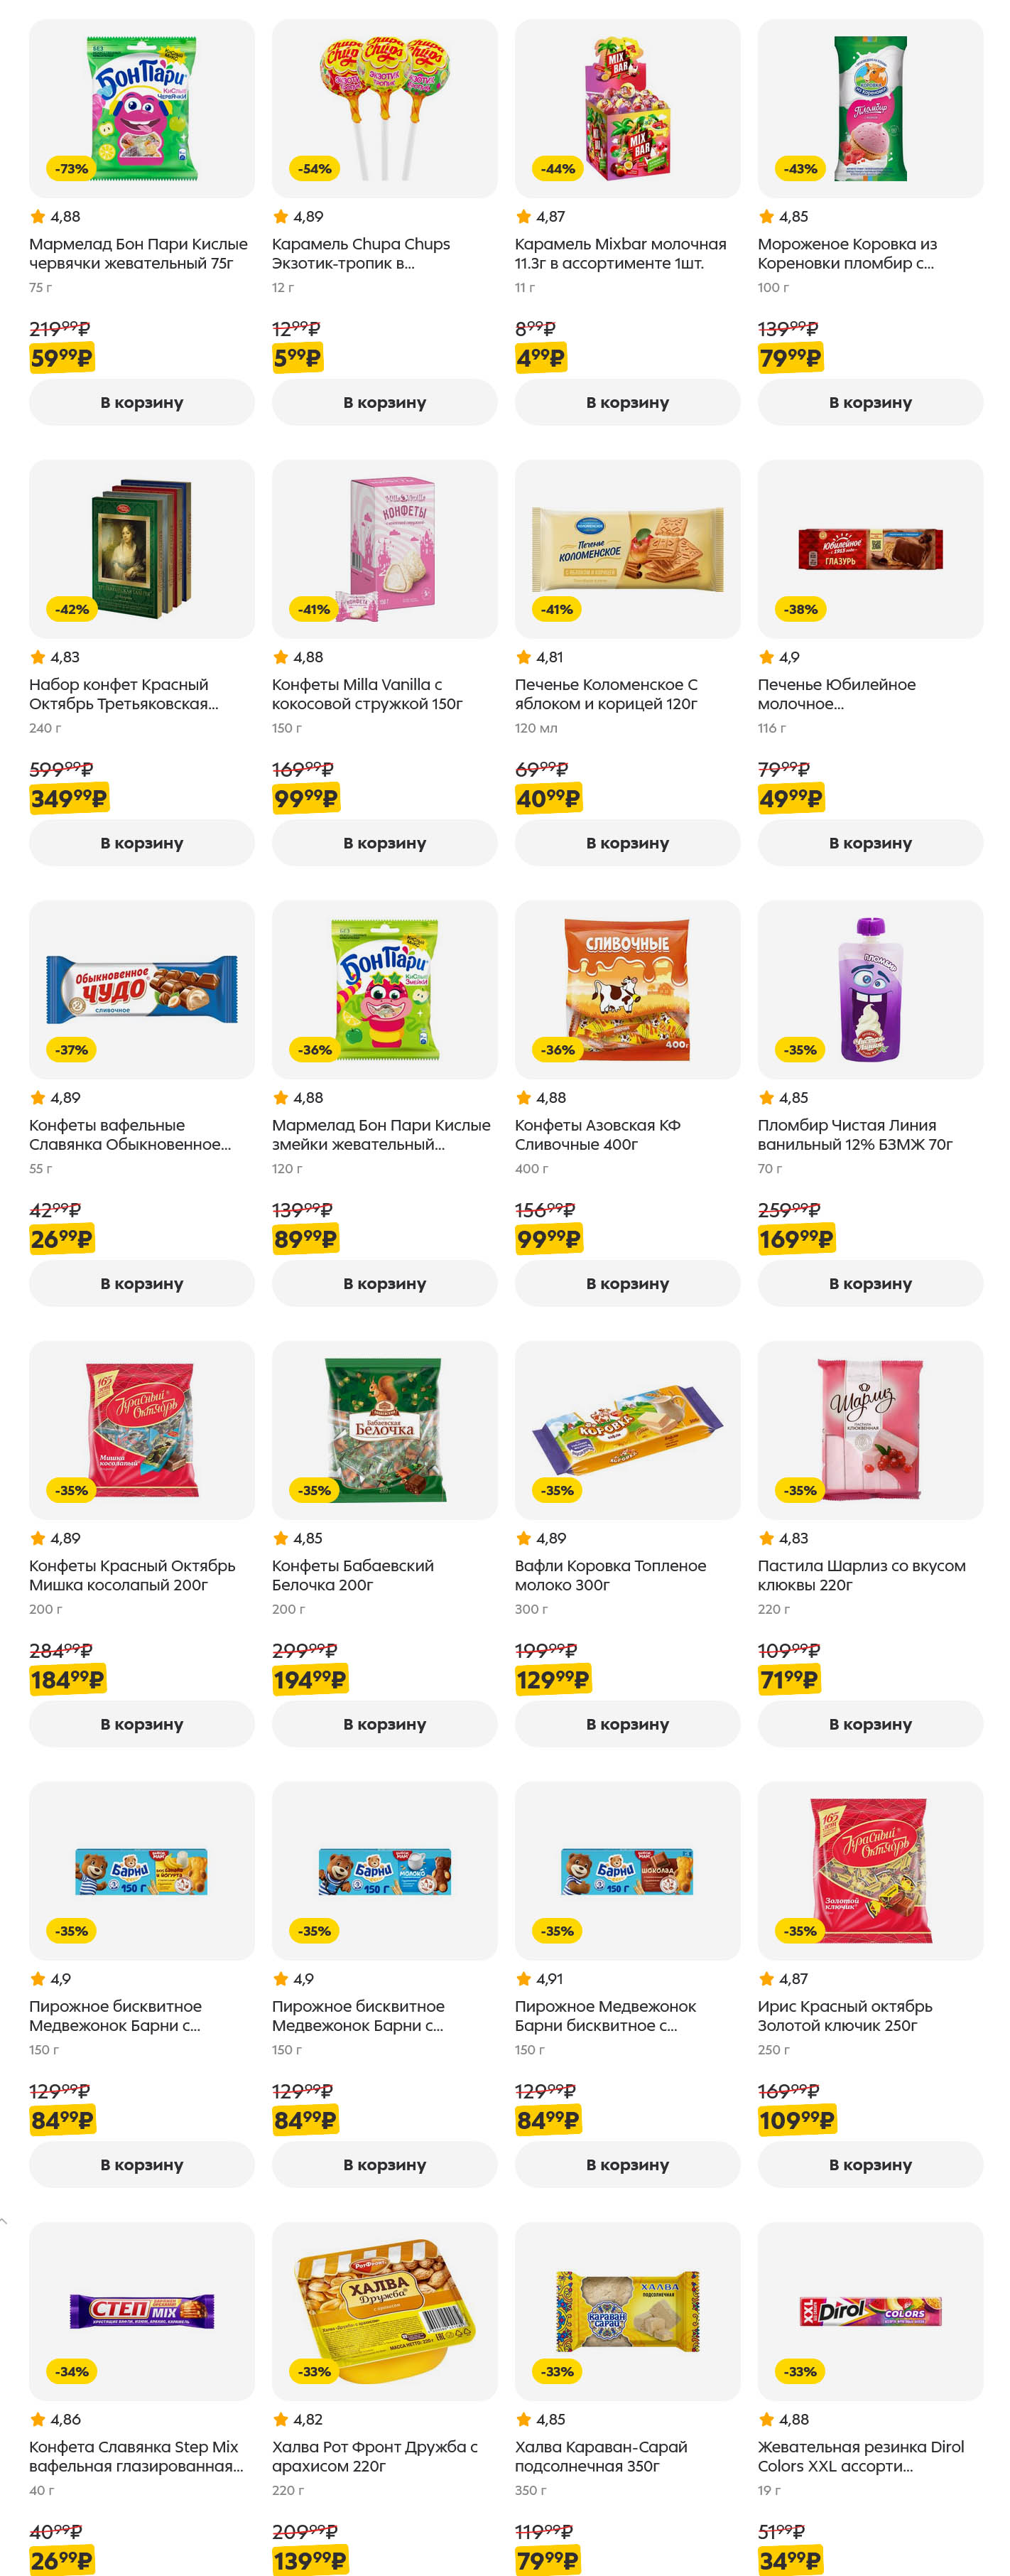Viewport: 1010px width, 2576px height.
Task: Click the -35% badge on Ирис Золотой ключик
Action: click(x=799, y=1931)
